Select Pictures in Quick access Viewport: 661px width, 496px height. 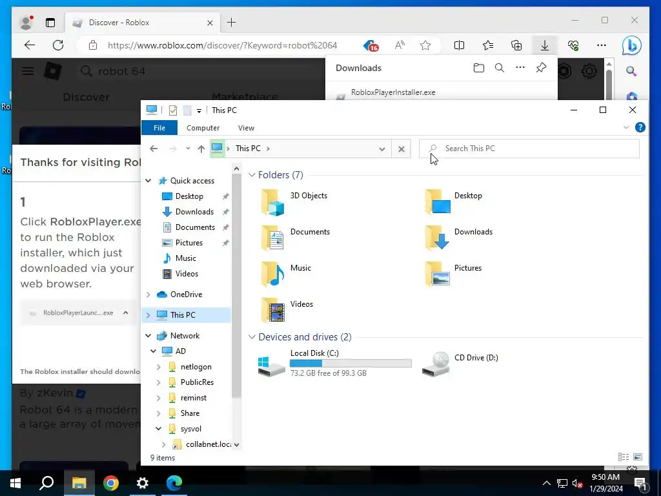[x=189, y=243]
